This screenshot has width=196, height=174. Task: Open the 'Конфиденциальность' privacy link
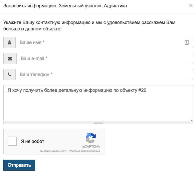click(x=53, y=151)
